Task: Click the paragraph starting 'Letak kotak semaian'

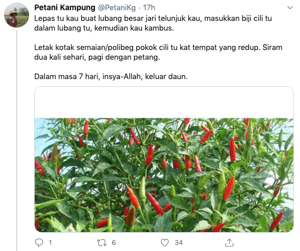Action: click(x=158, y=52)
